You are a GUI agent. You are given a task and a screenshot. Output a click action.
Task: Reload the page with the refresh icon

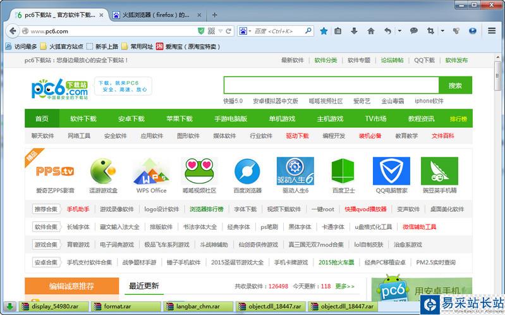tap(228, 31)
